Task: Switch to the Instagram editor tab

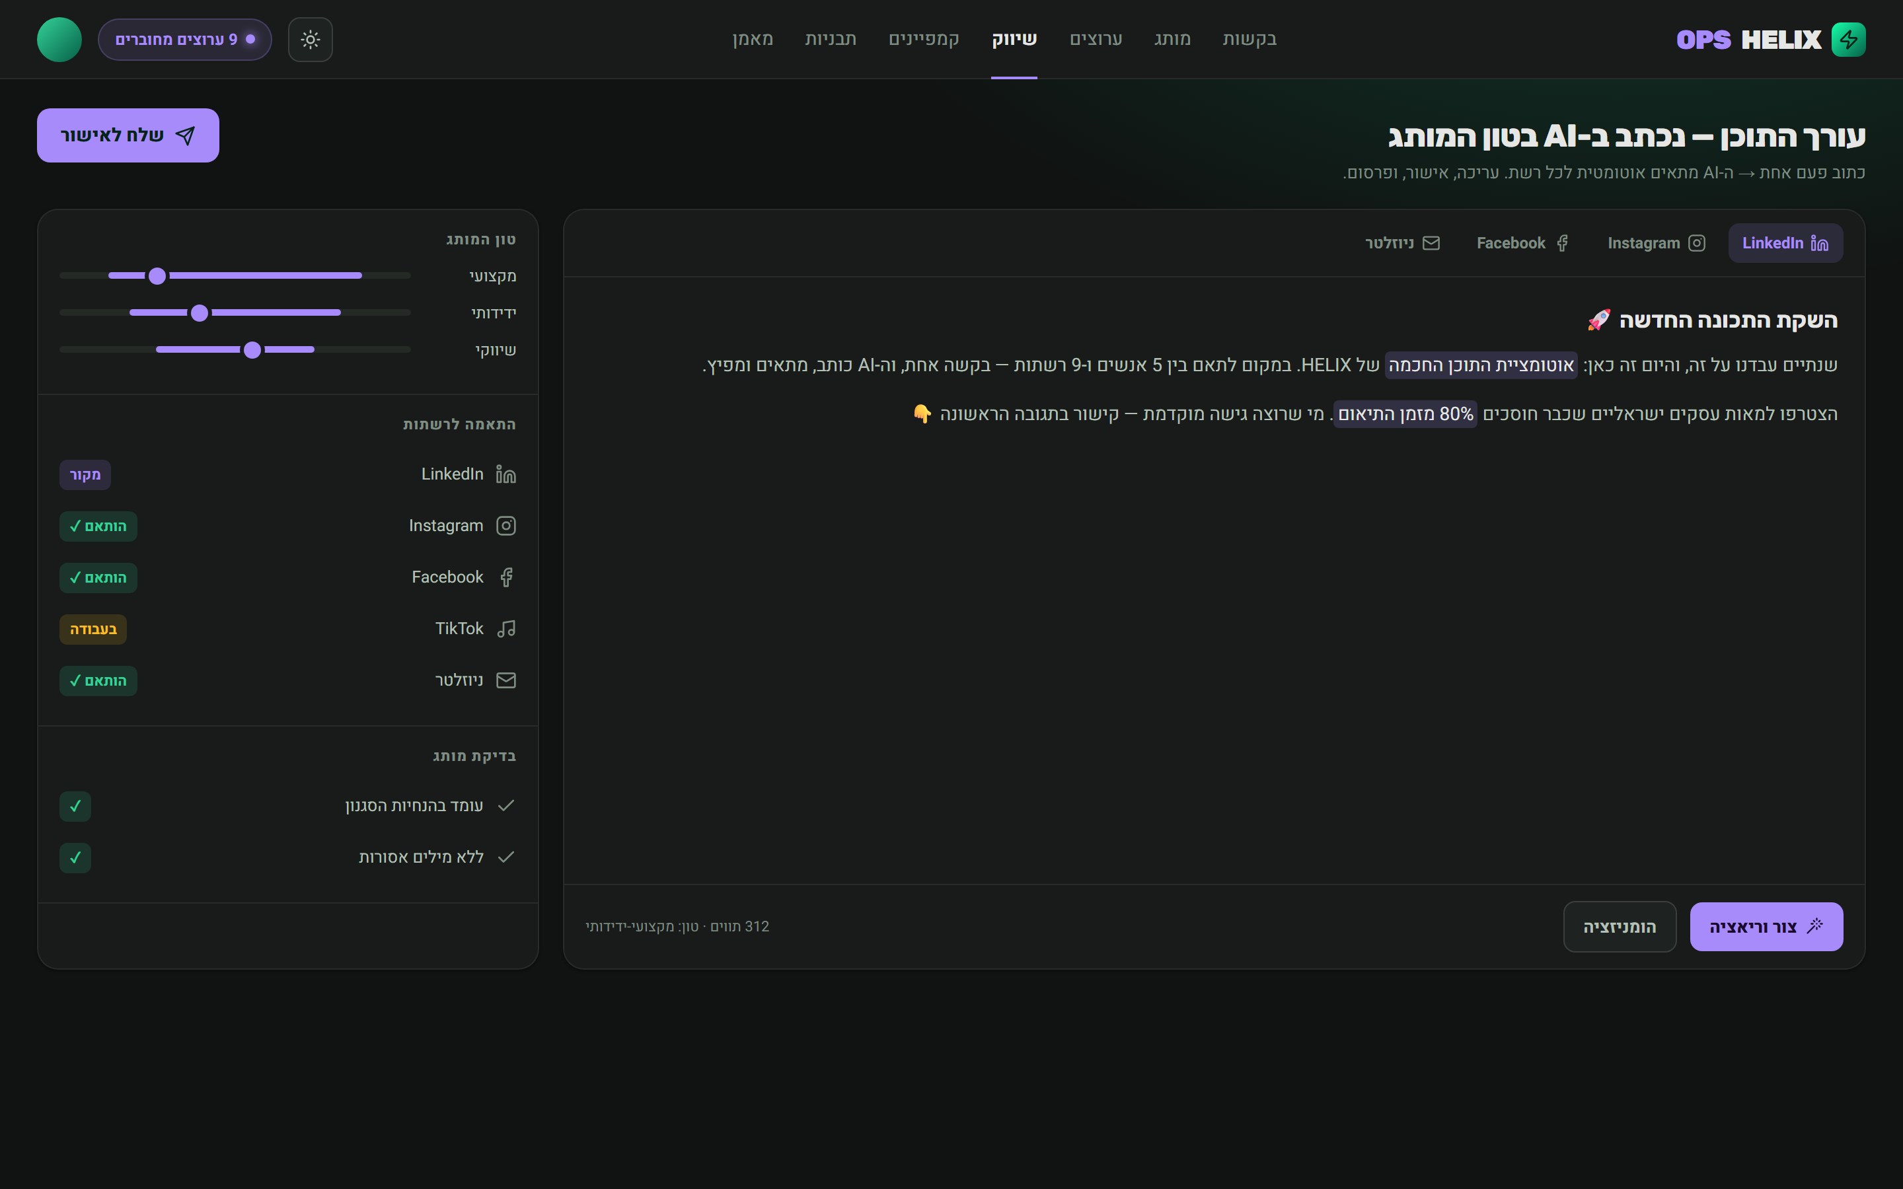Action: tap(1656, 243)
